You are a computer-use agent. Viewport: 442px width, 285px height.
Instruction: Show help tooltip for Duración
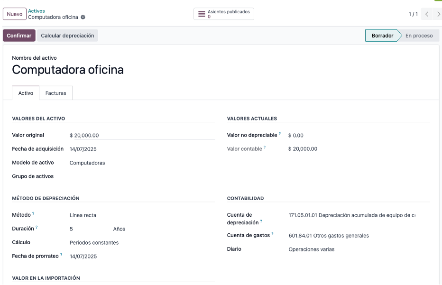point(37,227)
